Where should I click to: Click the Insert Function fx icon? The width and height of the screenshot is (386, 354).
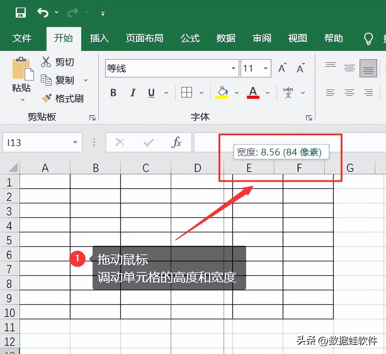point(176,143)
